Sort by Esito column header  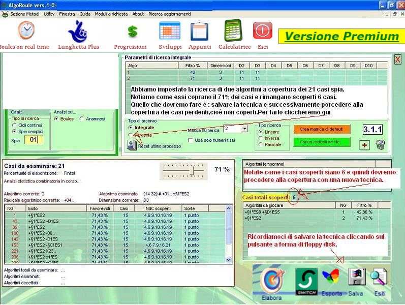pyautogui.click(x=56, y=208)
